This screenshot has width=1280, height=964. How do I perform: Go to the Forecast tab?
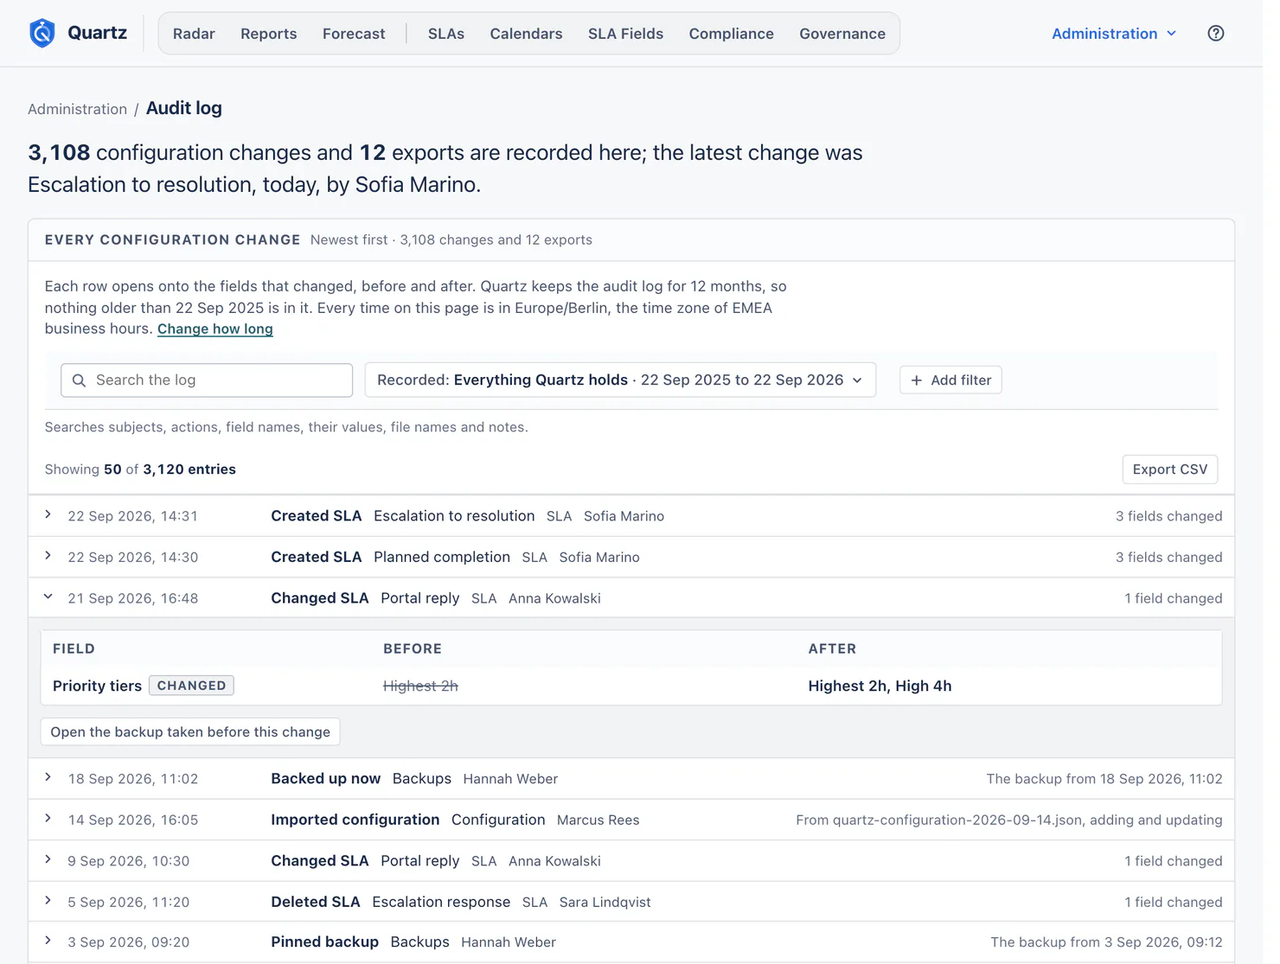pyautogui.click(x=354, y=34)
